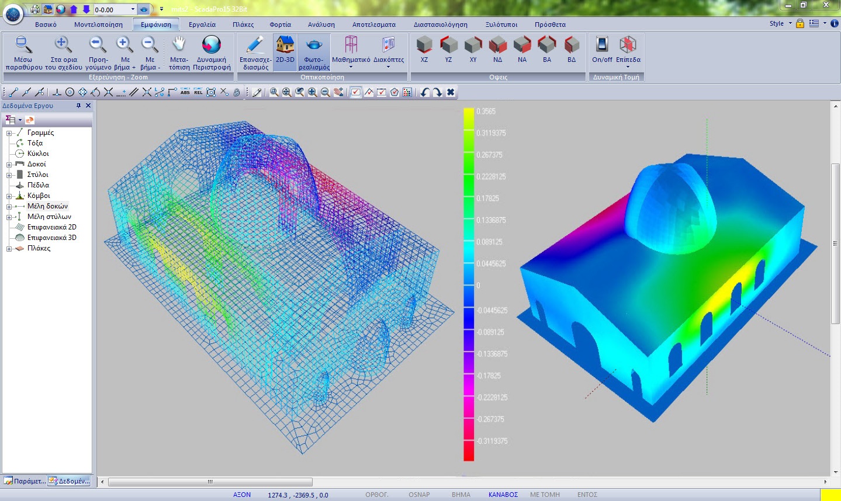Open the Style menu at top right

(780, 23)
